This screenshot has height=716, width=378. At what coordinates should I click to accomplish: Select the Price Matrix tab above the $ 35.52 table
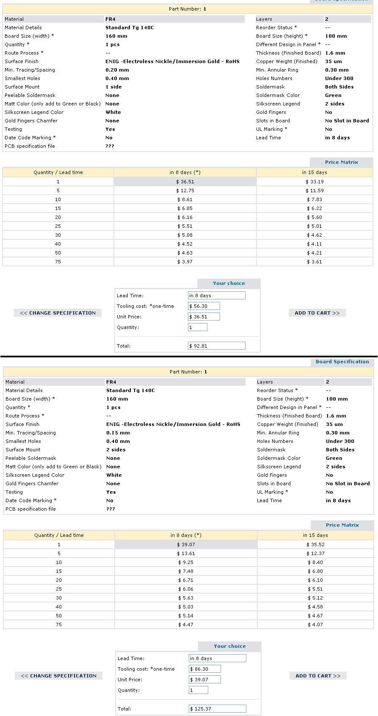tap(342, 525)
